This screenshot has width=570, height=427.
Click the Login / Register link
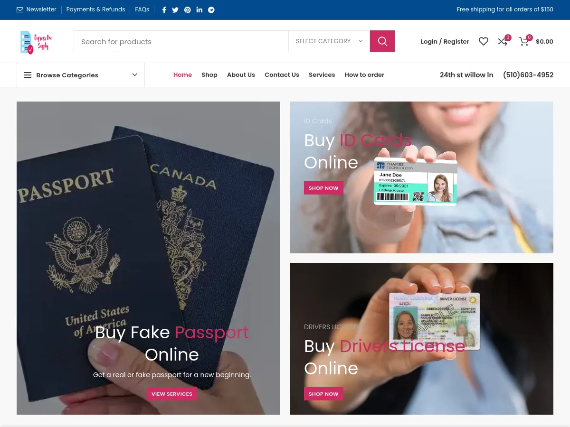tap(445, 42)
